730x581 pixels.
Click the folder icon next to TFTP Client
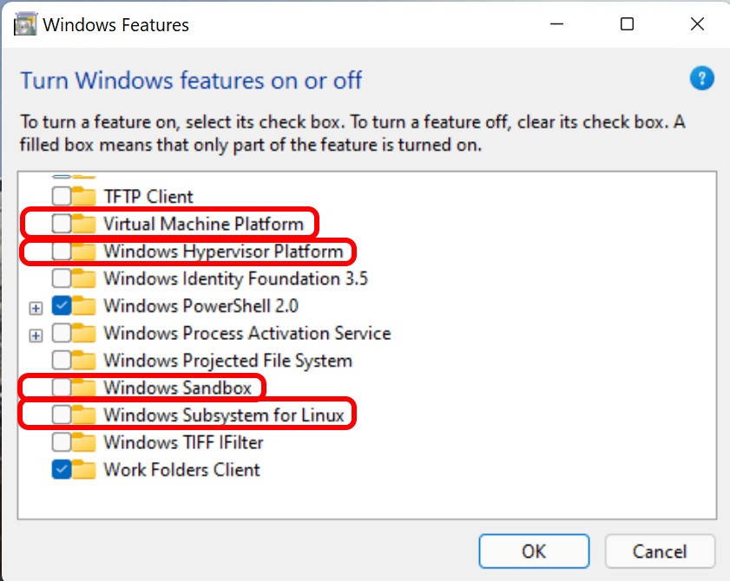coord(83,195)
